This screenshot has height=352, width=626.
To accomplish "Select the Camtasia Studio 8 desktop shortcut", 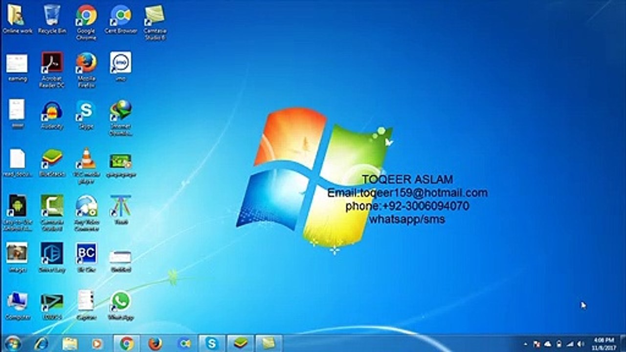I will 155,22.
